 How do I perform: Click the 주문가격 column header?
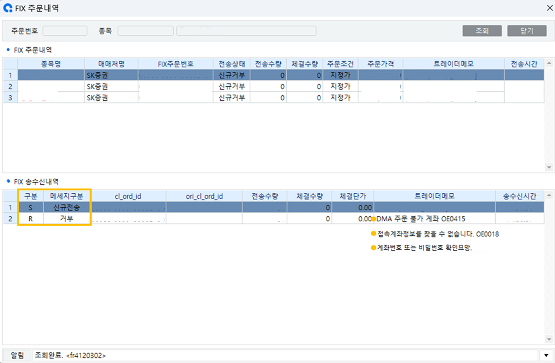pyautogui.click(x=380, y=64)
